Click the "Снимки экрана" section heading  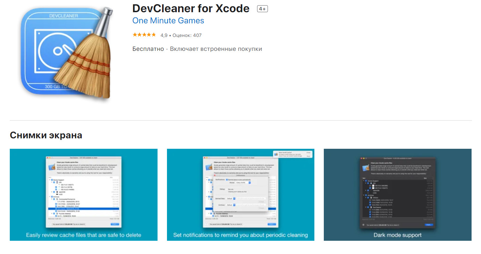click(x=46, y=135)
